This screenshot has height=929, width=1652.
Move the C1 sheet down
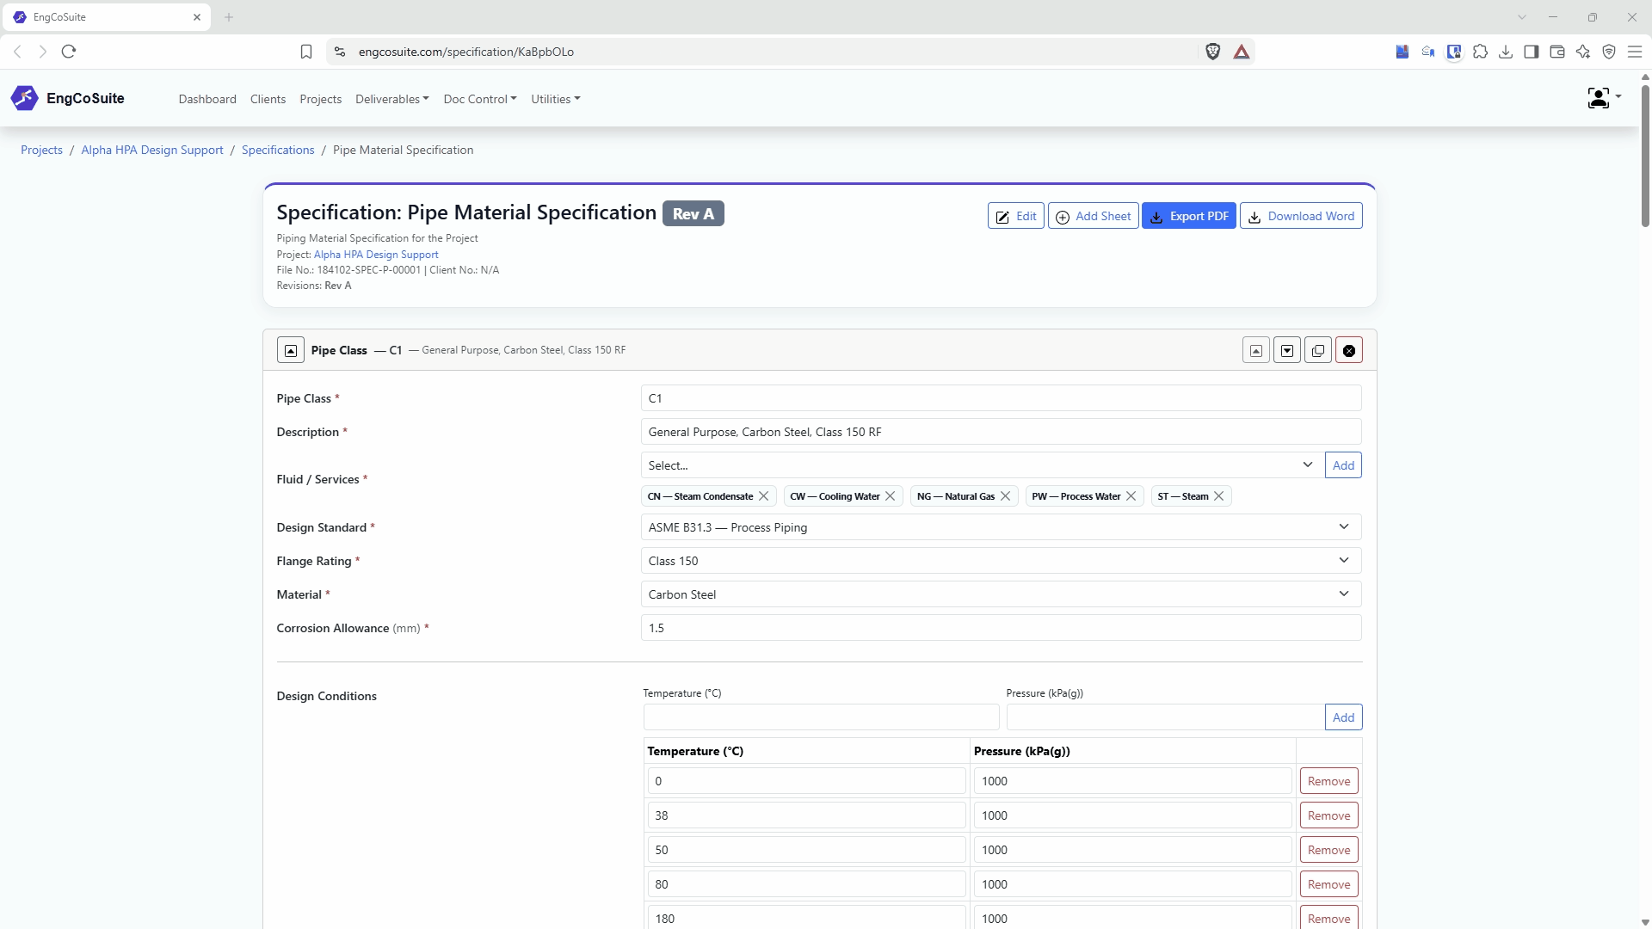1287,350
